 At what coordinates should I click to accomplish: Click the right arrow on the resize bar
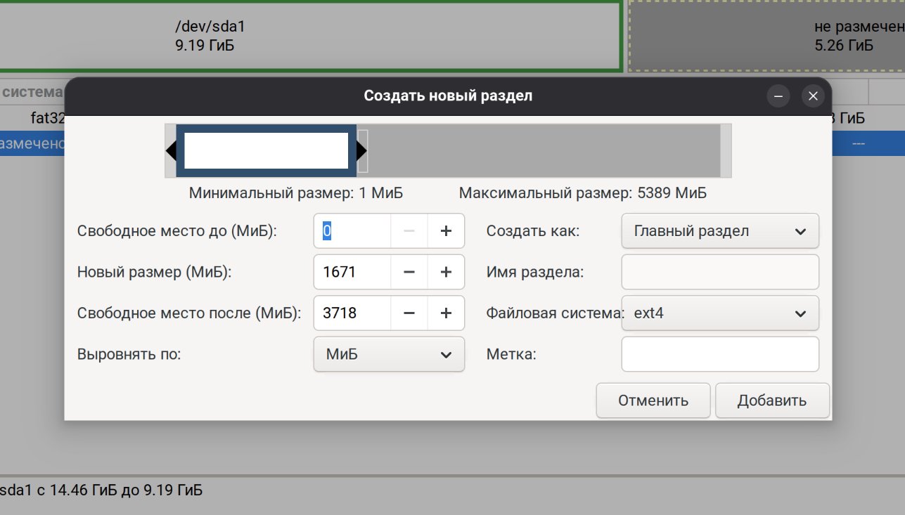point(362,150)
